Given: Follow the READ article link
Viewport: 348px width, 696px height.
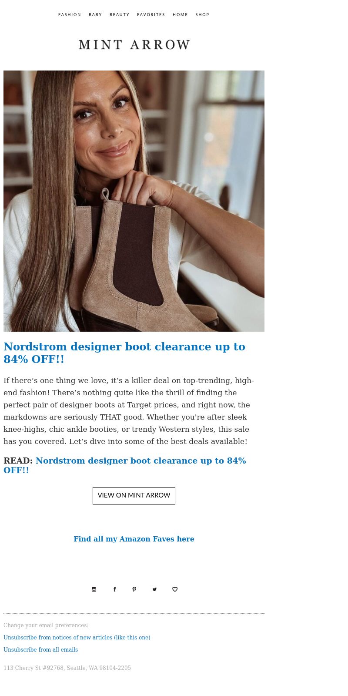Looking at the screenshot, I should 125,465.
